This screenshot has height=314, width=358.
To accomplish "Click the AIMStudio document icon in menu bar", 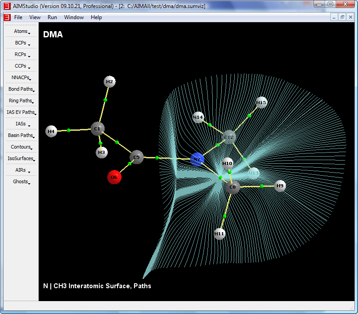I will 7,17.
